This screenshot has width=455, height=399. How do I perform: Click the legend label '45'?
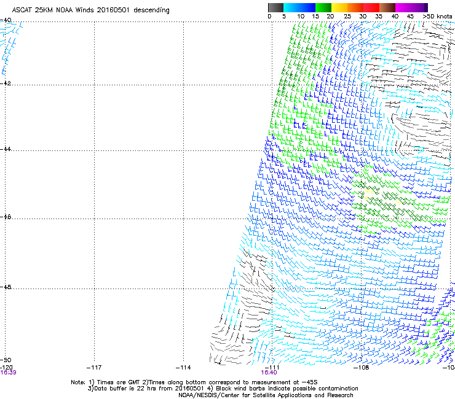pyautogui.click(x=410, y=17)
